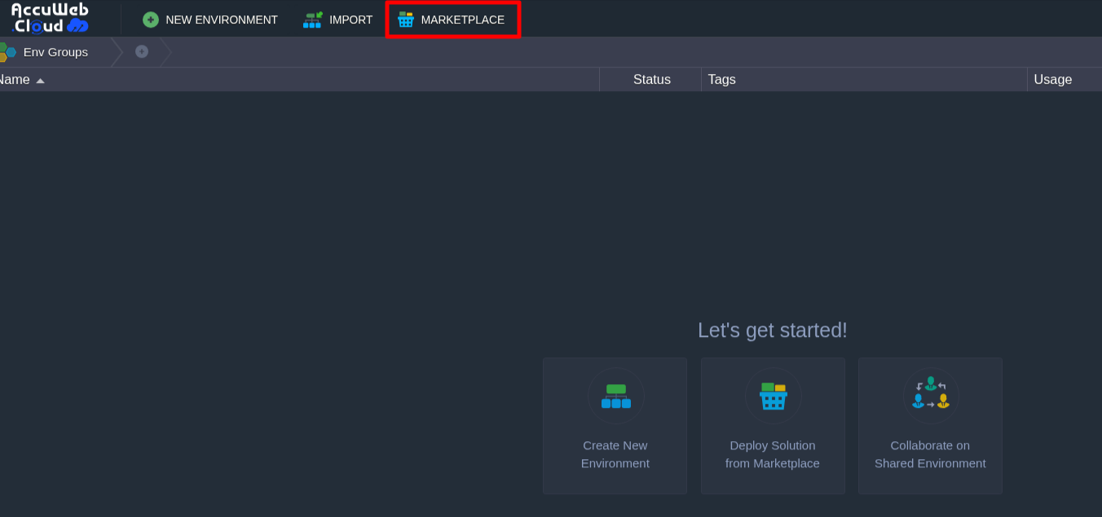Click the Deploy Solution basket card icon
Screen dimensions: 1102x517
pos(773,397)
